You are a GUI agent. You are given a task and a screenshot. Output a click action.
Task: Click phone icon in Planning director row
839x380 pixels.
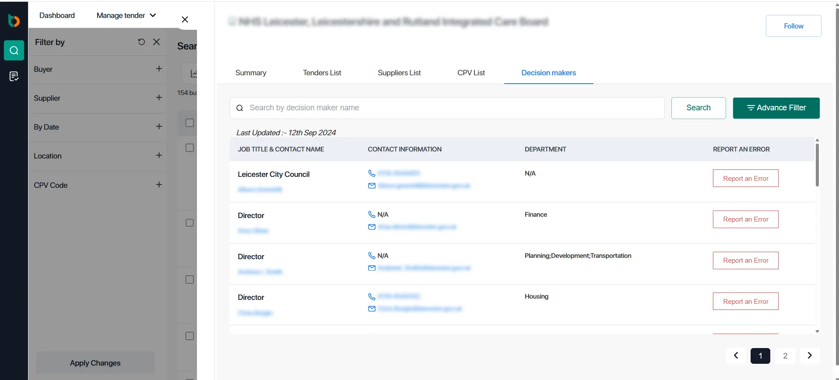coord(372,256)
